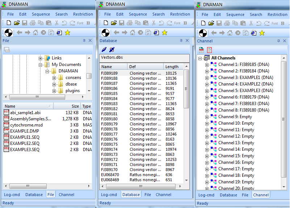Image resolution: width=290 pixels, height=208 pixels.
Task: Open Search menu in middle window
Action: pos(159,14)
